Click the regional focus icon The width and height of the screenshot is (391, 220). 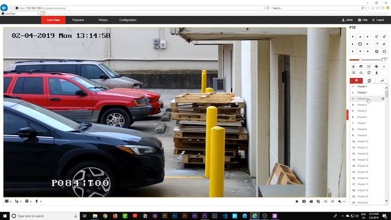[332, 201]
